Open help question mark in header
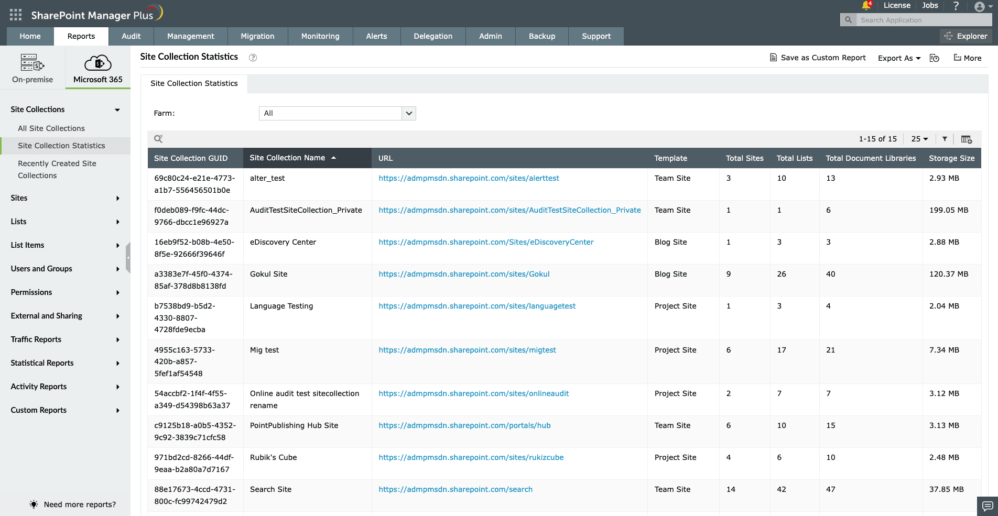998x516 pixels. pos(956,6)
